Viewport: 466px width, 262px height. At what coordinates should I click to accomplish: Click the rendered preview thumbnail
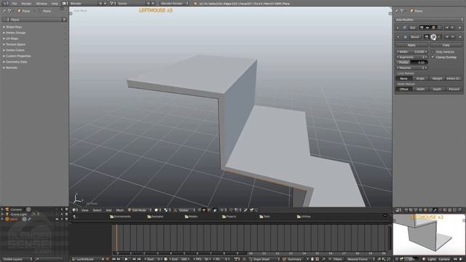[429, 234]
